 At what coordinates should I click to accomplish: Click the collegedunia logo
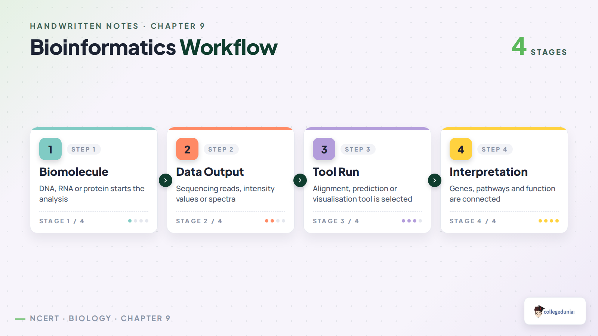[x=555, y=311]
